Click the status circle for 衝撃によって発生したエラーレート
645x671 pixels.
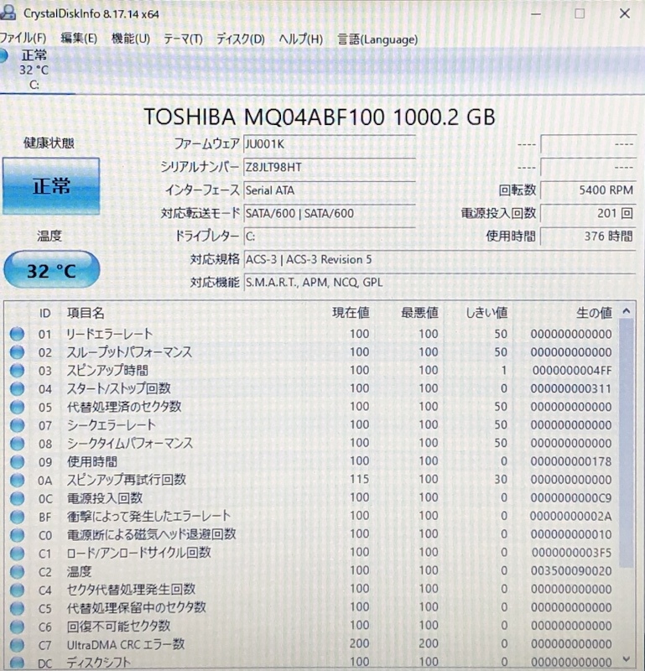17,517
